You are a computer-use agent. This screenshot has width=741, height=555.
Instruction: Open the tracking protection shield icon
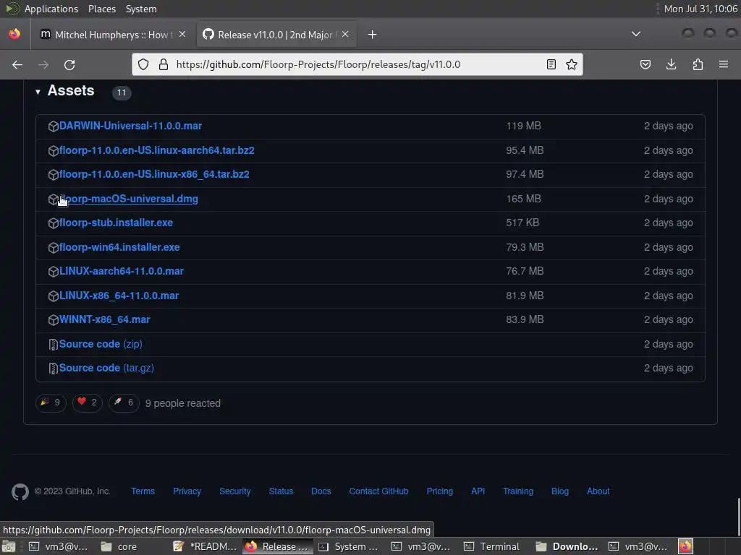143,64
